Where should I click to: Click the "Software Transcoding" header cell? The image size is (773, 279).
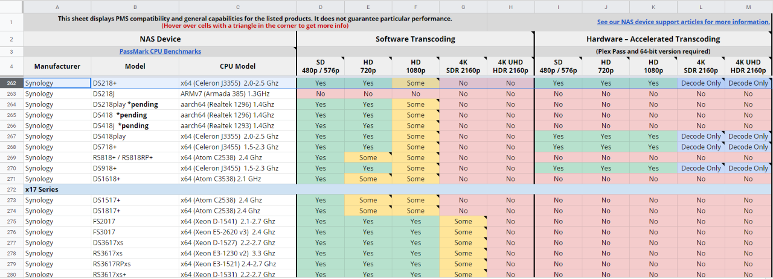(x=415, y=39)
